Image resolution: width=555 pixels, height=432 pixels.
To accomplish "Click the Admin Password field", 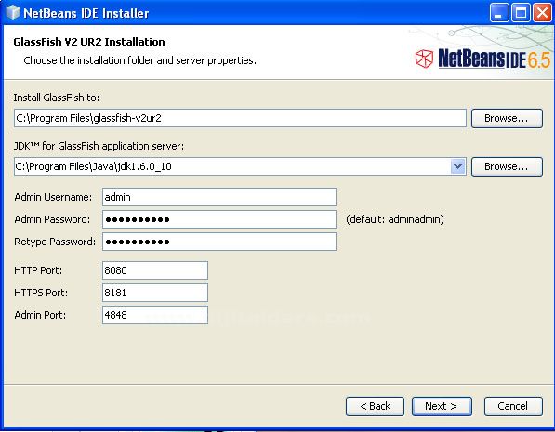I will pos(219,219).
